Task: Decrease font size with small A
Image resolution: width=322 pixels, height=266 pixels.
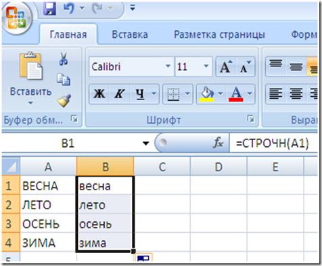Action: pyautogui.click(x=246, y=66)
